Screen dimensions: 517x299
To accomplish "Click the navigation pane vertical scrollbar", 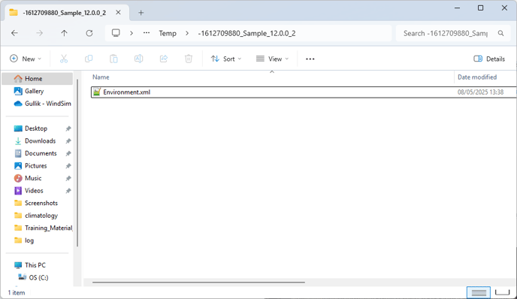I will tap(77, 163).
